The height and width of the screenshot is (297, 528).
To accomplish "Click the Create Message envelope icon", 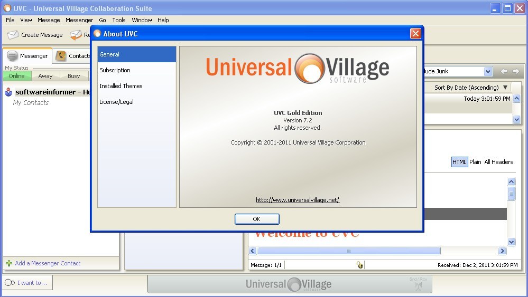I will 13,35.
